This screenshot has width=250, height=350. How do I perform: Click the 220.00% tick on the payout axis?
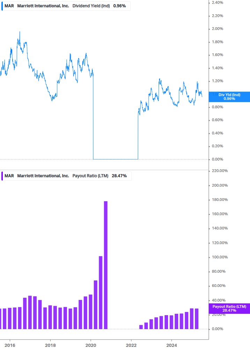coord(220,171)
